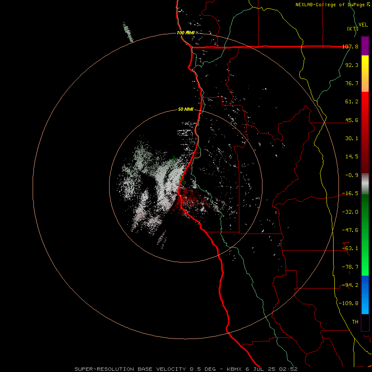The image size is (372, 372).
Task: Click the 50 NMI range ring label
Action: (186, 109)
